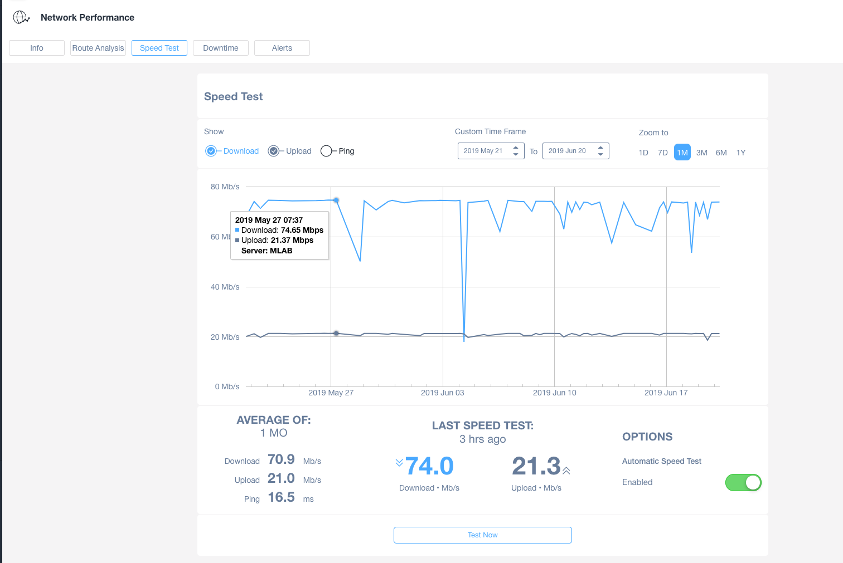
Task: Click the 20 Mb/s axis label
Action: [225, 337]
